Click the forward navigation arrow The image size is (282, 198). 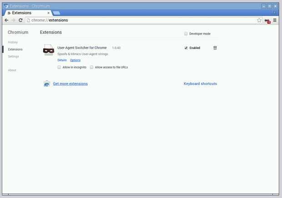point(14,20)
